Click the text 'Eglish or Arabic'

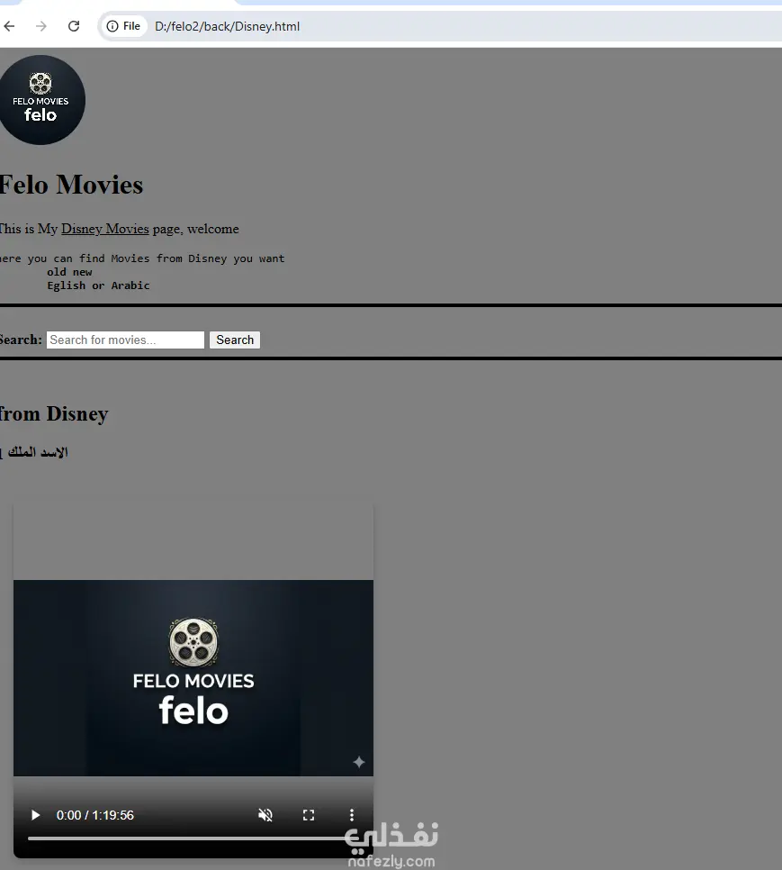(98, 285)
